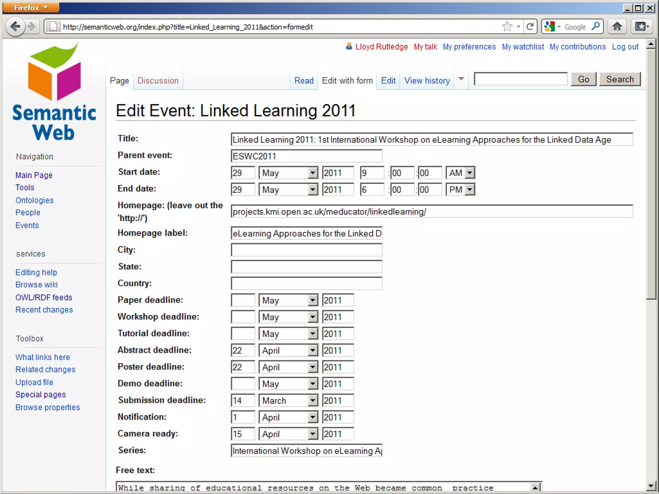The width and height of the screenshot is (659, 494).
Task: Click the page scrollbar up arrow
Action: coord(651,44)
